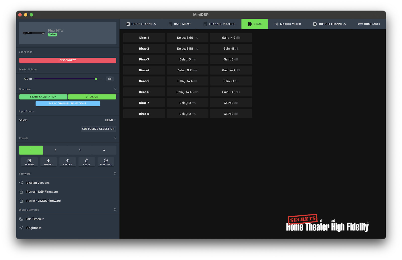Select preset 3
Image resolution: width=402 pixels, height=260 pixels.
click(x=80, y=150)
